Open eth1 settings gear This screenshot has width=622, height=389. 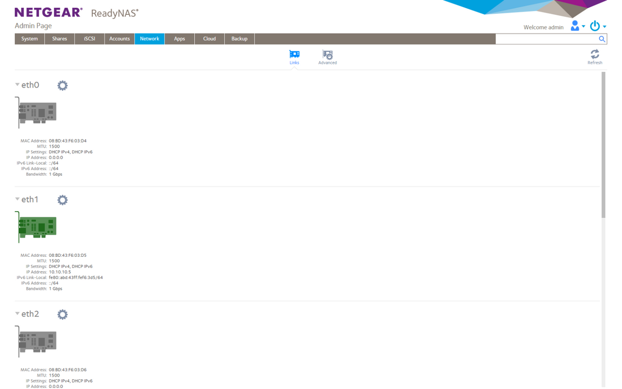63,200
